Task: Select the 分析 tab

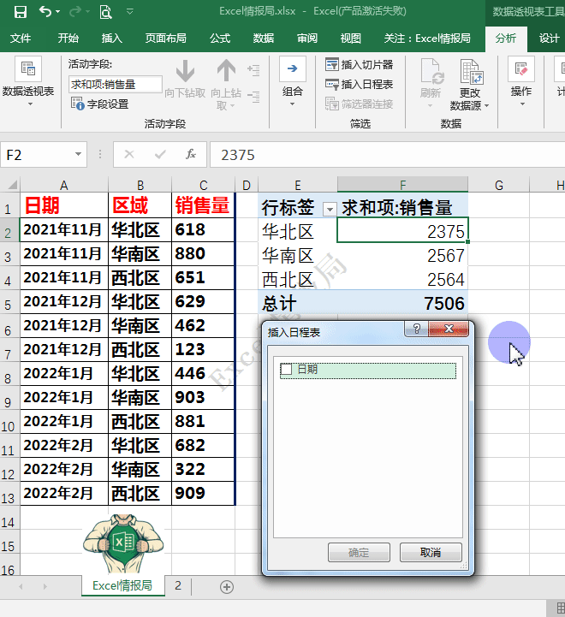Action: click(x=506, y=39)
